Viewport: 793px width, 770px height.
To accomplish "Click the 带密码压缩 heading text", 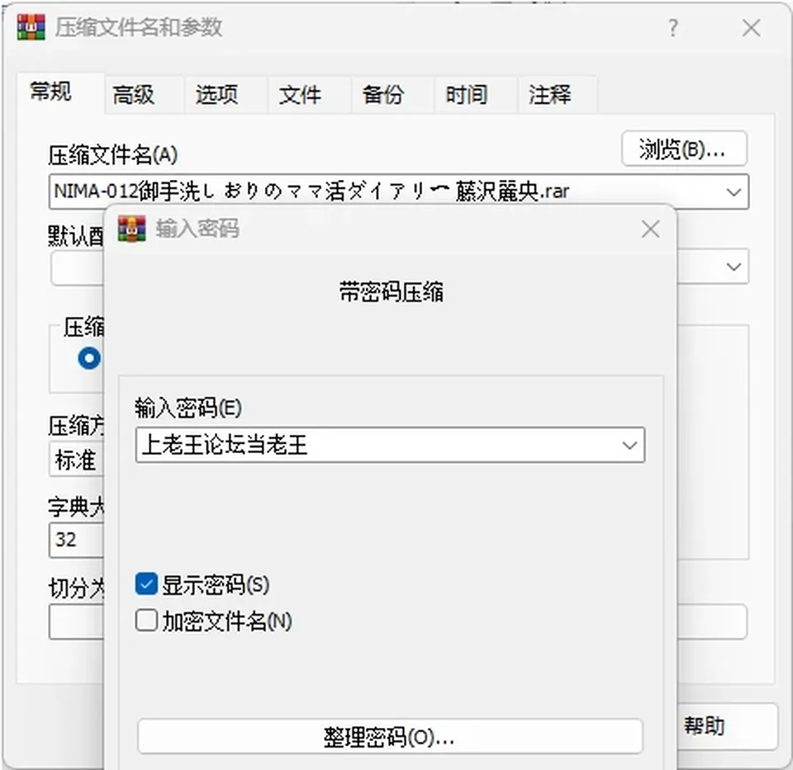I will pos(392,292).
